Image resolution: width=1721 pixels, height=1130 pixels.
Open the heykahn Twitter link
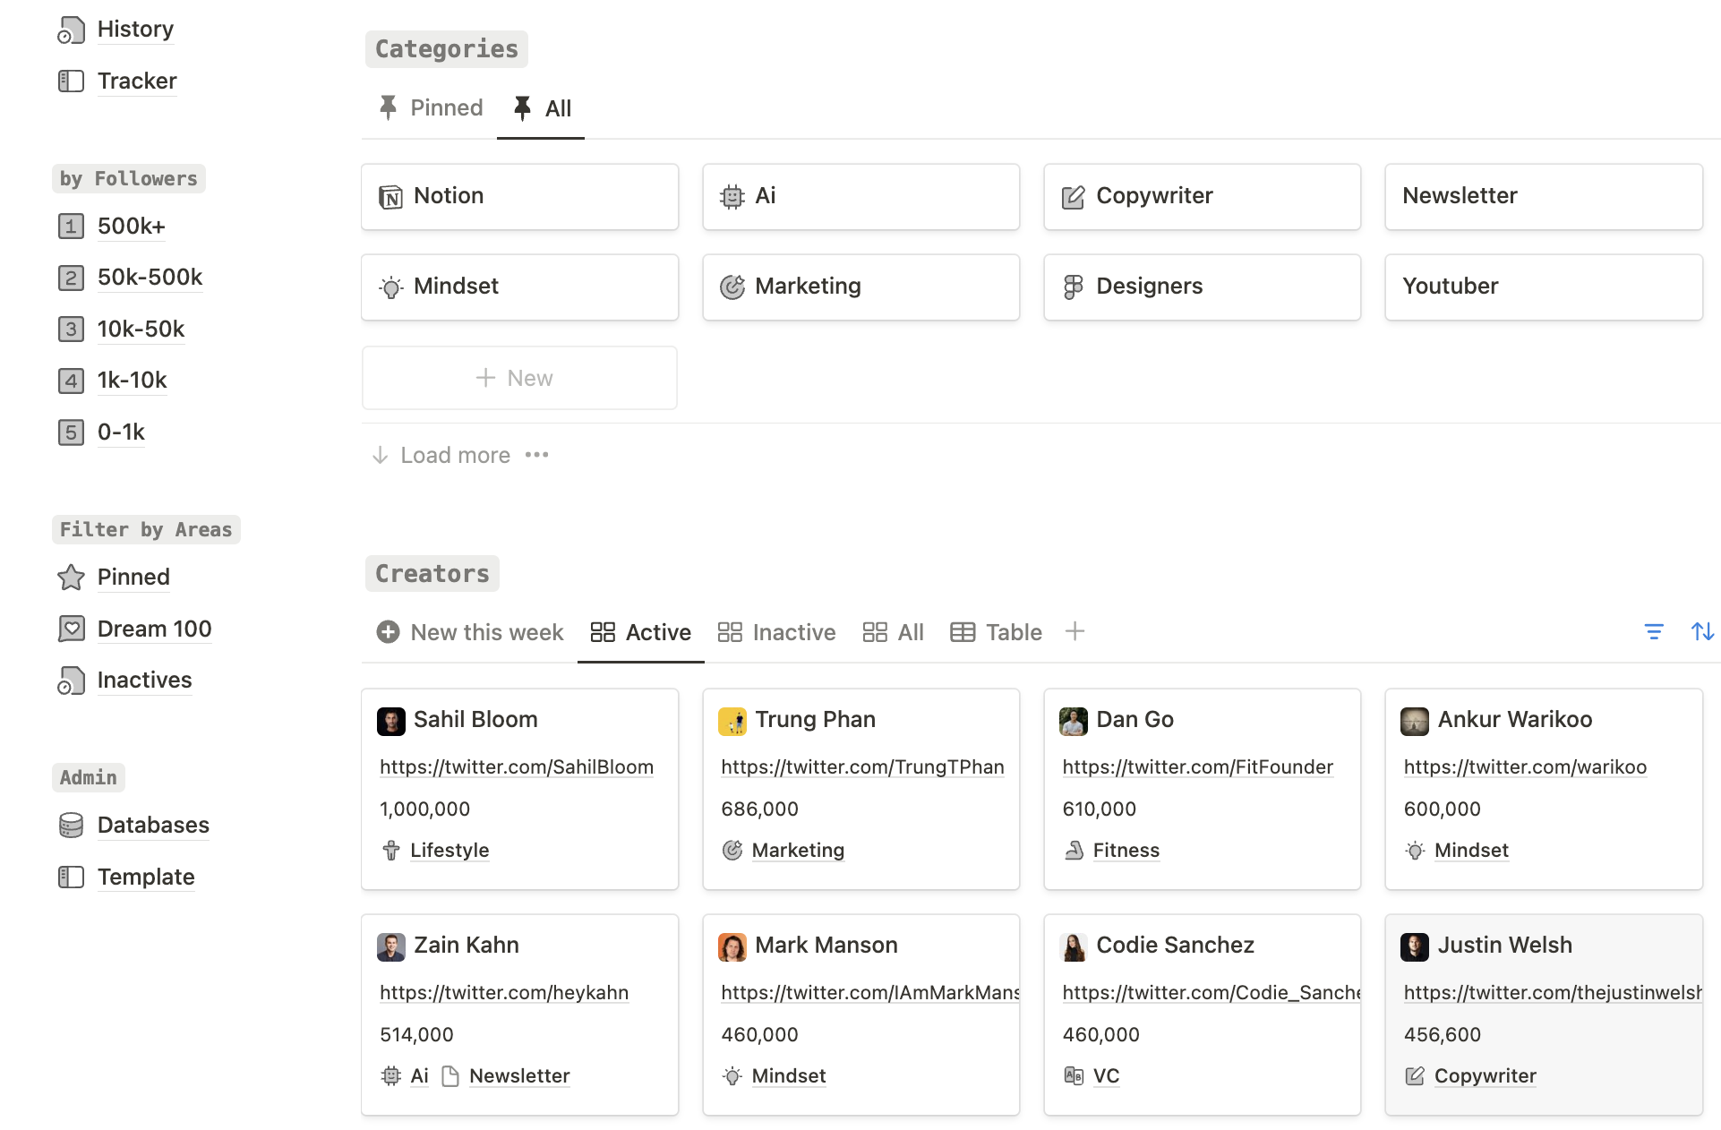click(x=504, y=993)
